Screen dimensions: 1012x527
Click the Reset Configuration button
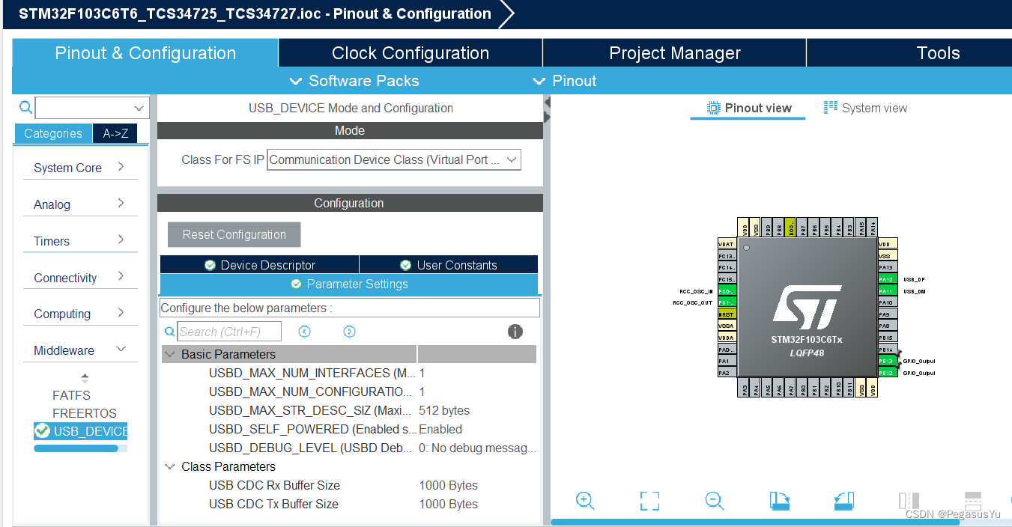(234, 234)
